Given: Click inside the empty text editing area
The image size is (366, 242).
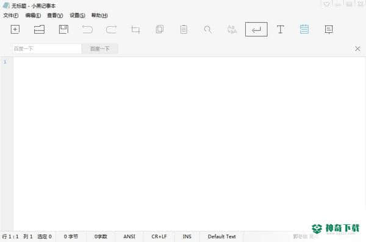Looking at the screenshot, I should point(190,144).
